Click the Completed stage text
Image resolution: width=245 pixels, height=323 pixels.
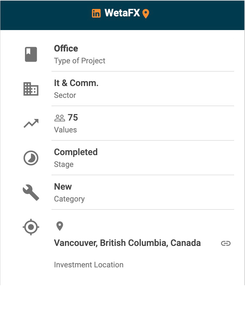tap(76, 152)
